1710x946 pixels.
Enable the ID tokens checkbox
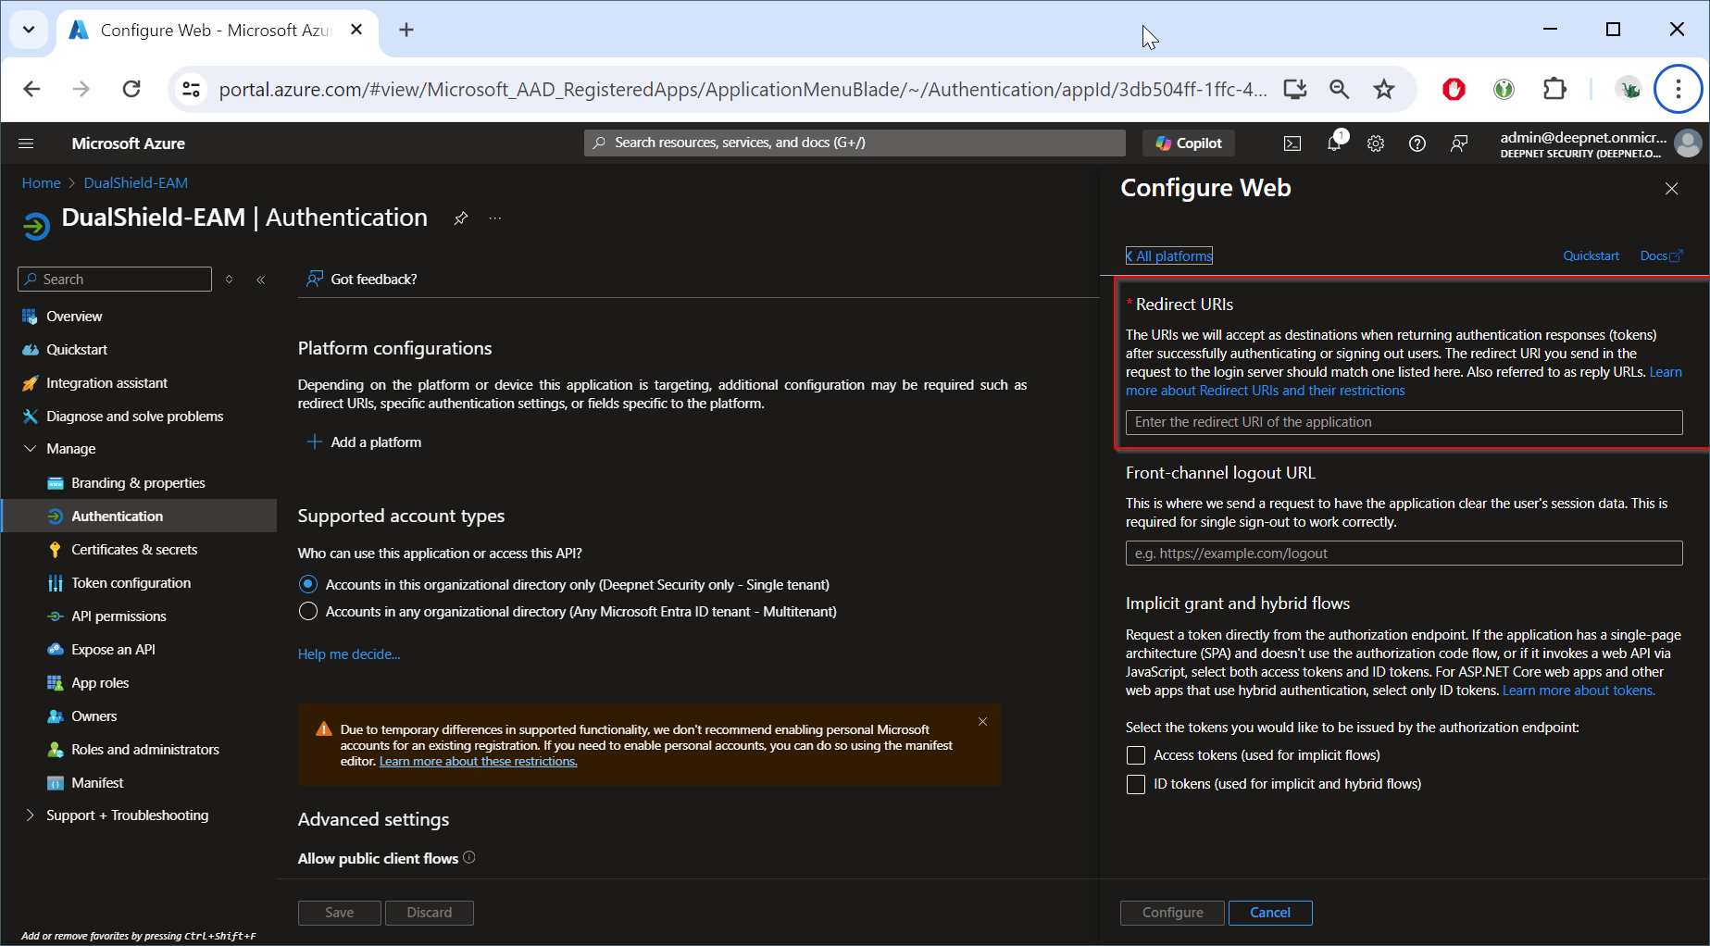(x=1136, y=784)
